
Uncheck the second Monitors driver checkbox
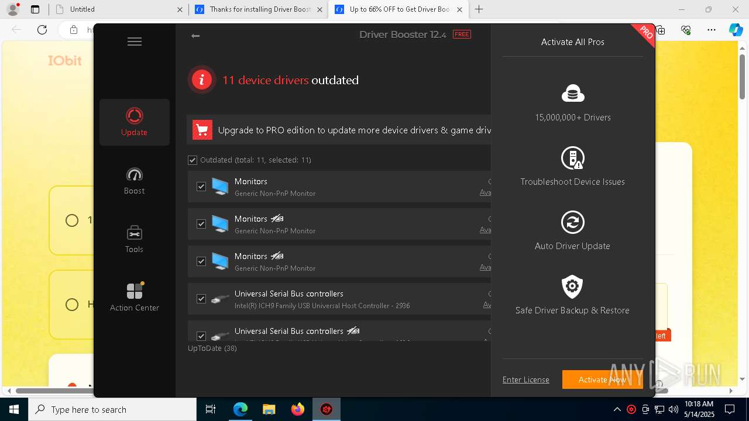pyautogui.click(x=201, y=224)
